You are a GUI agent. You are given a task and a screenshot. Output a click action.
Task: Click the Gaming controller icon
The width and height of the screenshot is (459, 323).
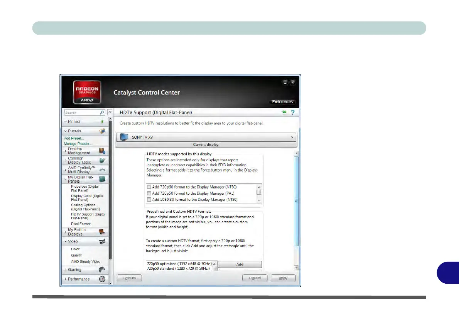point(102,269)
